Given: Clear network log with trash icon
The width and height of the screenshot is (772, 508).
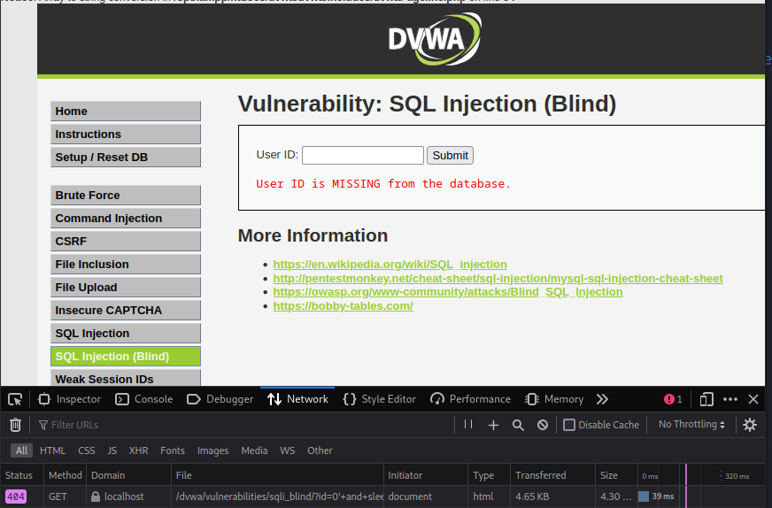Looking at the screenshot, I should (15, 425).
